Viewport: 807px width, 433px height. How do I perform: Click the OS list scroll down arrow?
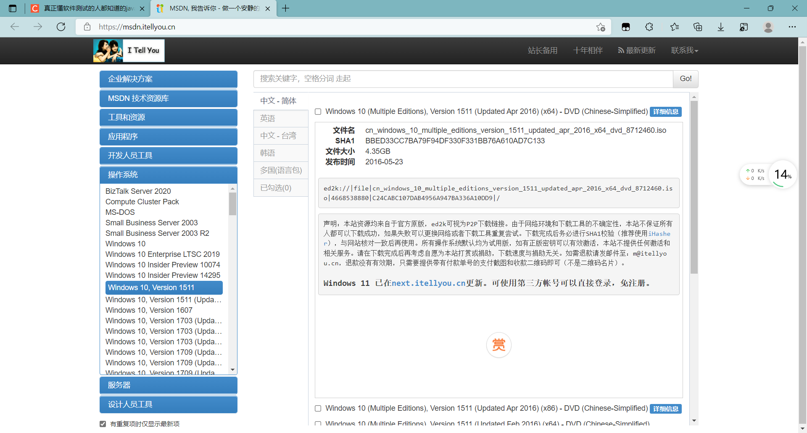232,370
